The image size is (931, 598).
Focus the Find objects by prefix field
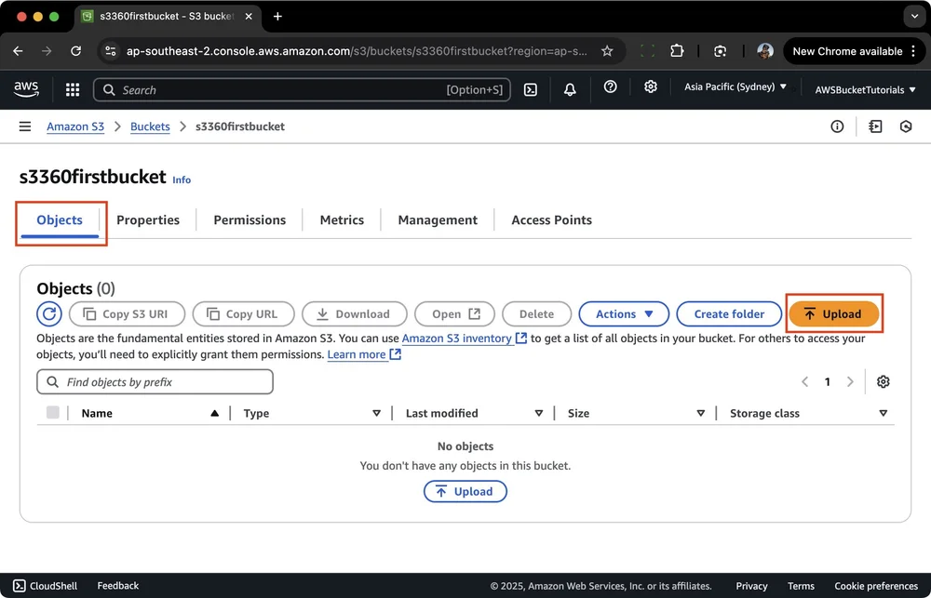155,381
